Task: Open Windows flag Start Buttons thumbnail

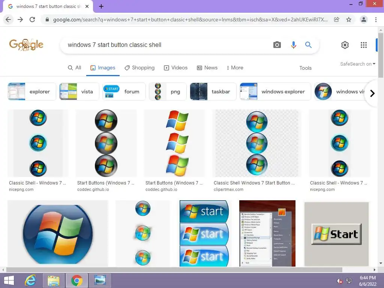Action: [174, 143]
